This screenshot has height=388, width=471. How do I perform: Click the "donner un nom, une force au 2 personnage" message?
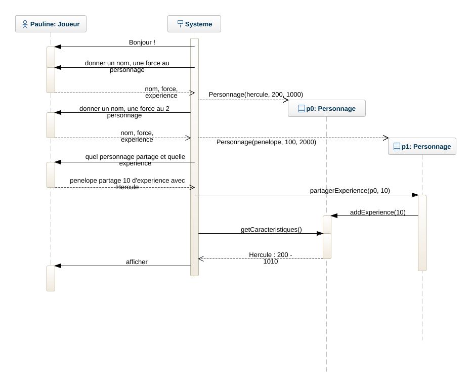pyautogui.click(x=124, y=112)
